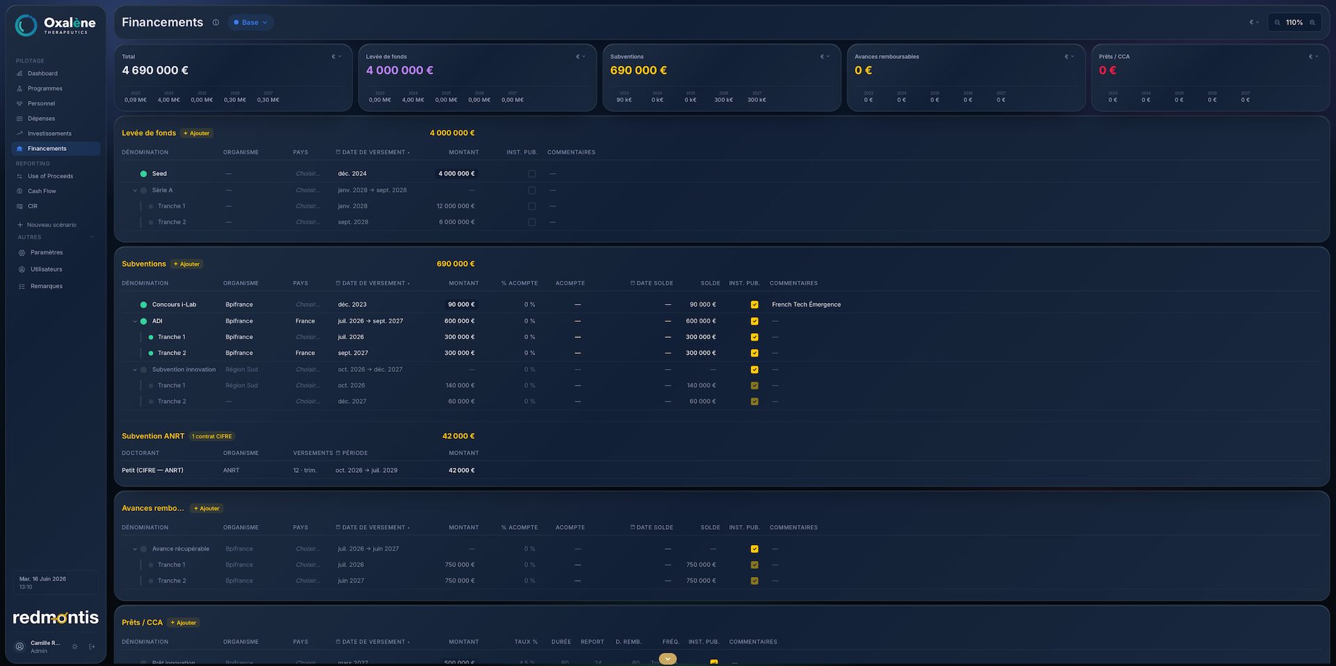Viewport: 1336px width, 666px height.
Task: Open the Base scenario dropdown
Action: coord(250,22)
